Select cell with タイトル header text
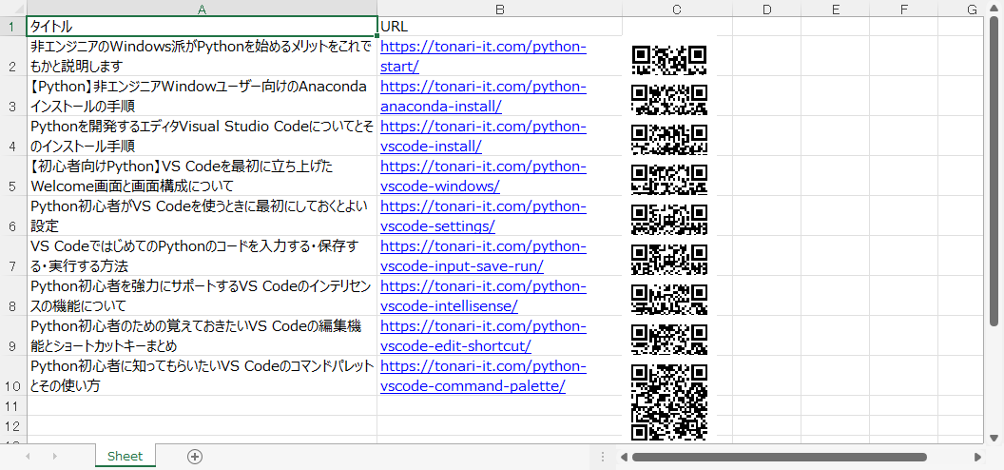Image resolution: width=1004 pixels, height=470 pixels. 202,27
